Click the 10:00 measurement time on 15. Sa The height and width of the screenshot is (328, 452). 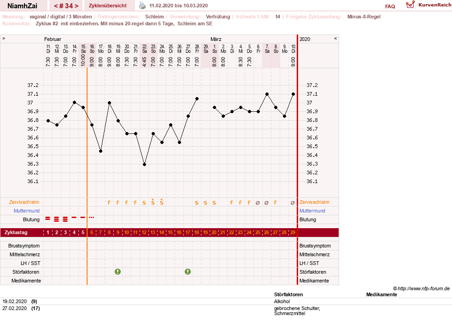pyautogui.click(x=83, y=60)
